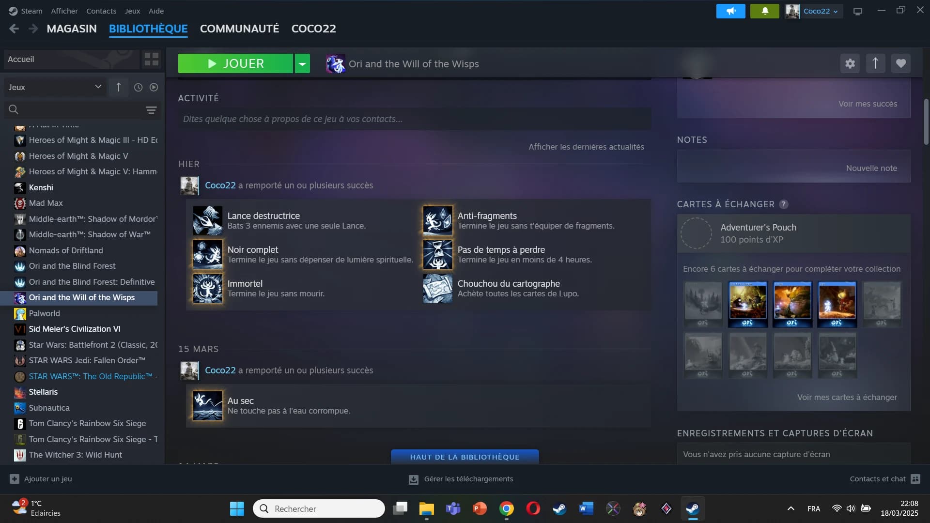This screenshot has width=930, height=523.
Task: Click the Windows Rechercher search box
Action: coord(319,508)
